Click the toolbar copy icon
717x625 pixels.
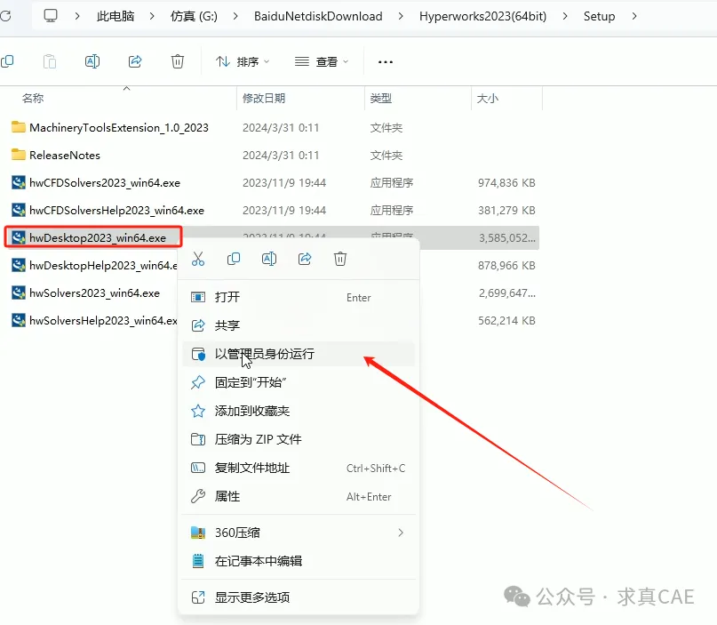pos(7,61)
